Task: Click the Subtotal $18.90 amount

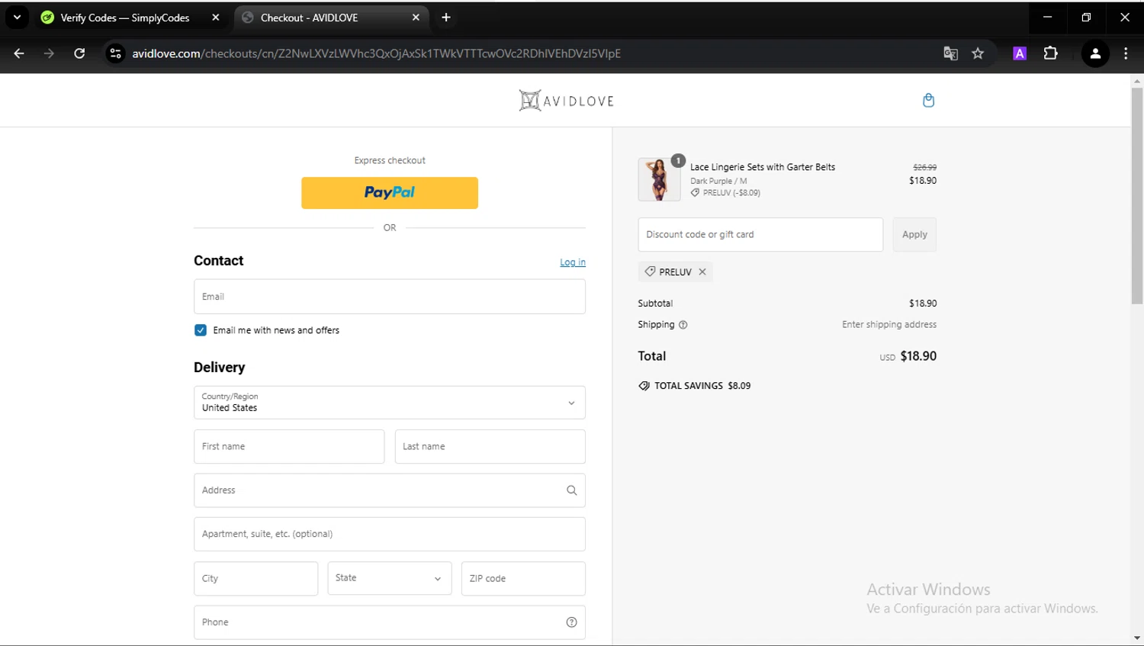Action: (923, 304)
